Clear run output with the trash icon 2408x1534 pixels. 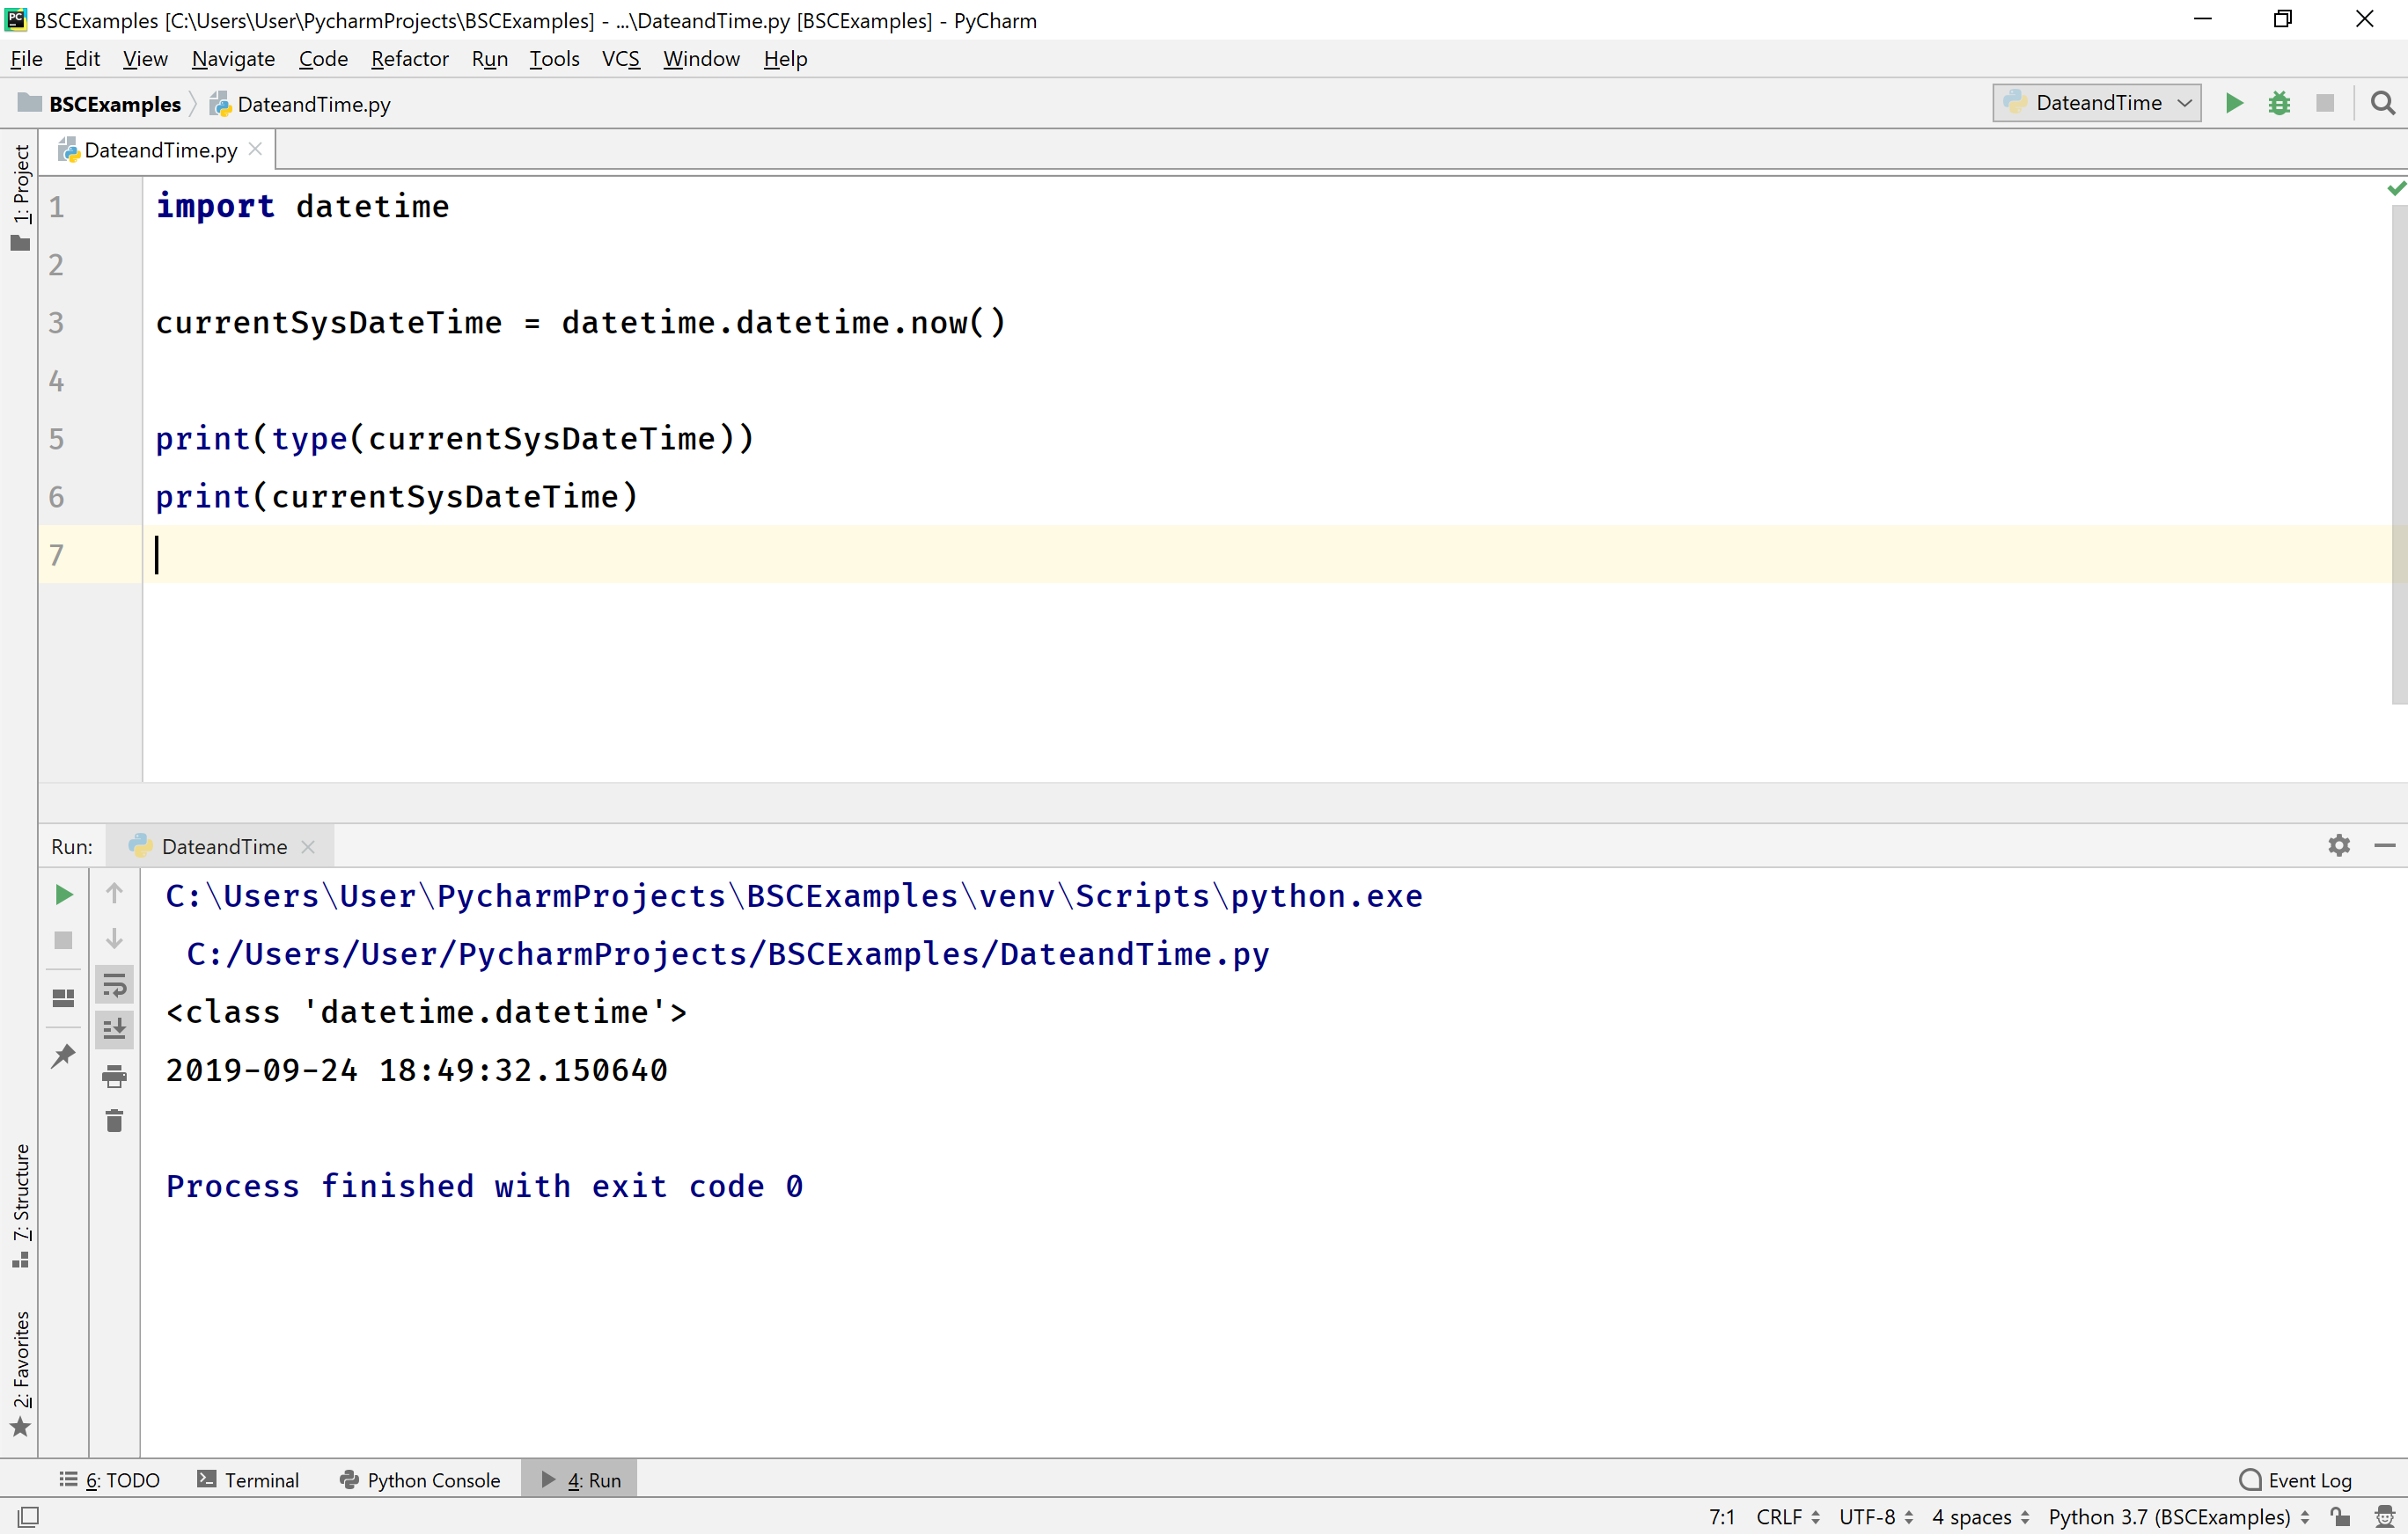click(x=114, y=1121)
